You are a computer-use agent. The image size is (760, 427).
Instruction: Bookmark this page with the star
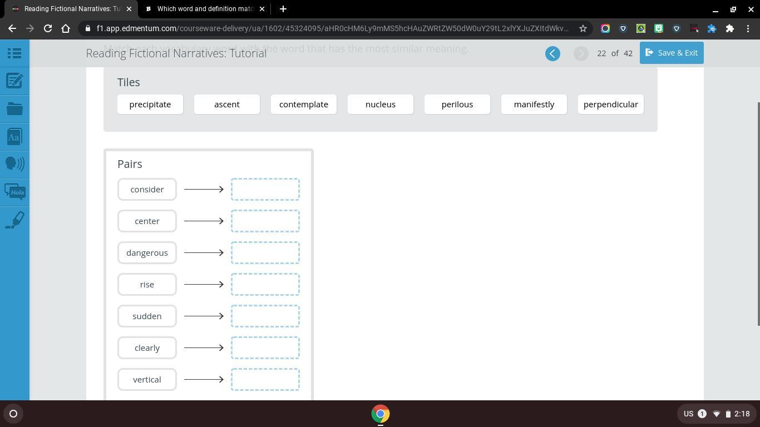pyautogui.click(x=583, y=28)
